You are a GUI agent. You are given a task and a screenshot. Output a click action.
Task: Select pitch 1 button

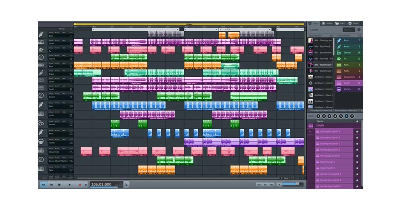coord(318,116)
